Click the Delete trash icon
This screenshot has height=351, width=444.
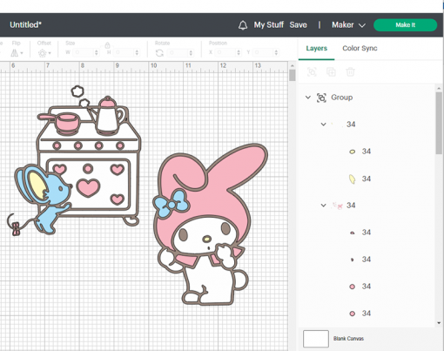click(x=350, y=71)
